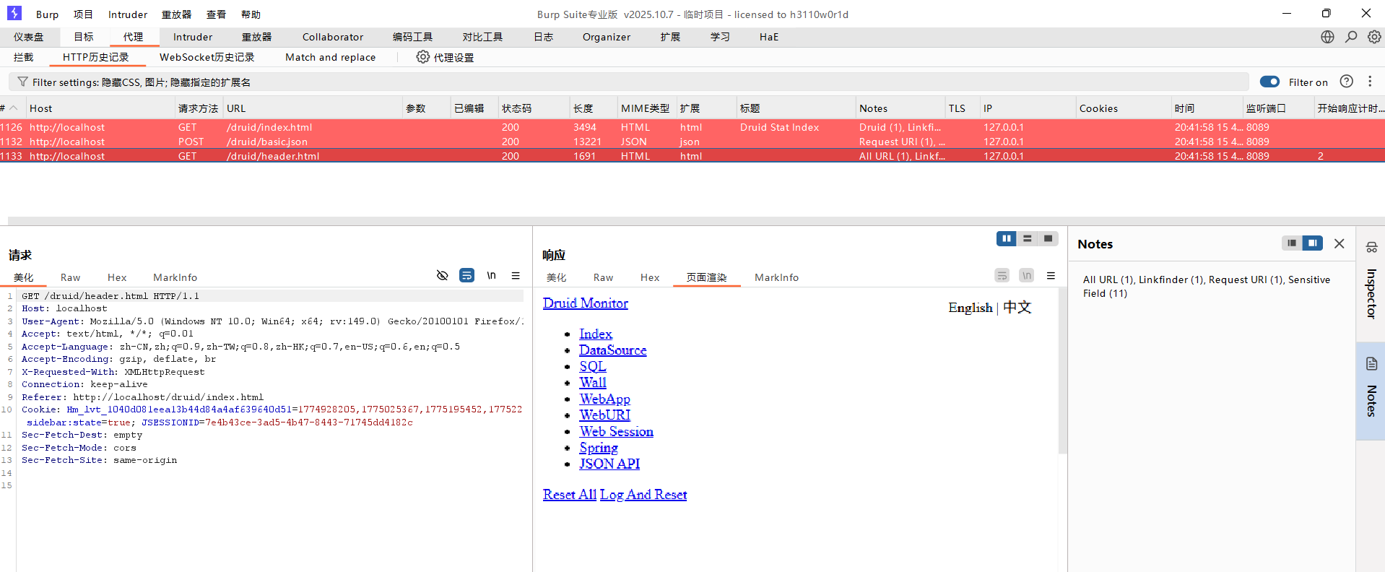Open the Burp settings gear icon

tap(1374, 37)
